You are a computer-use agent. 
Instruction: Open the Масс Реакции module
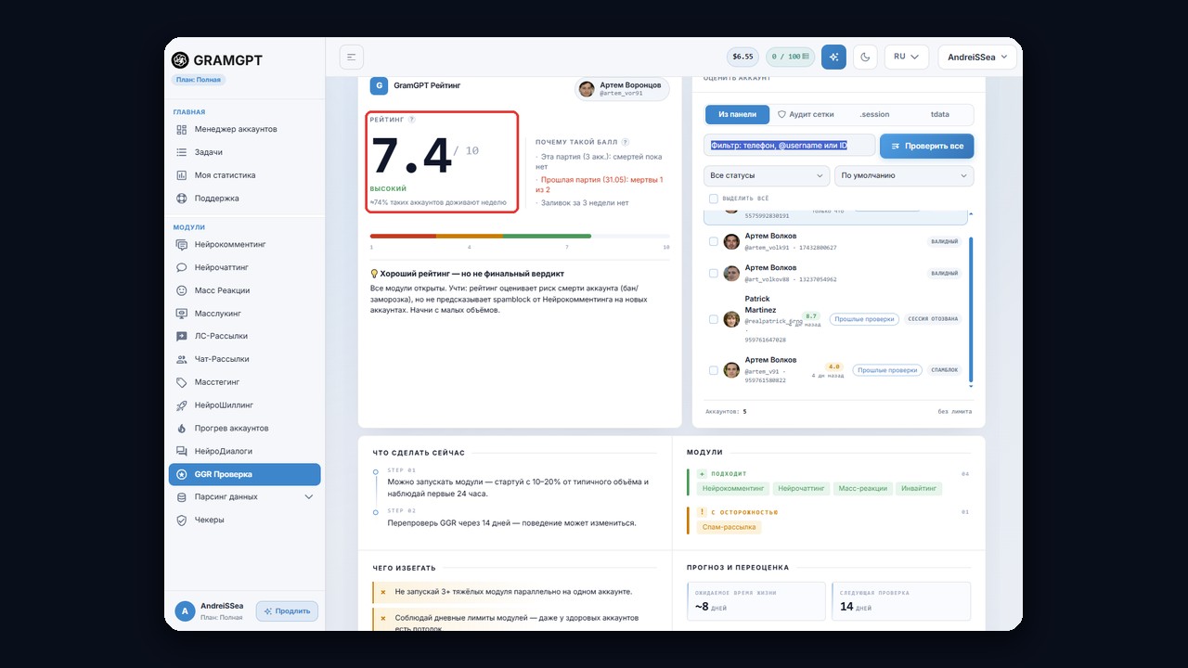[244, 290]
